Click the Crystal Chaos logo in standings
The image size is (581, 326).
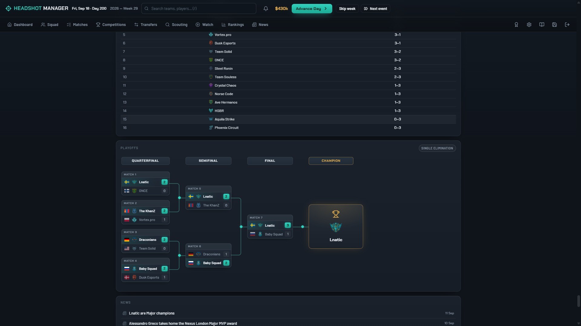pos(211,85)
